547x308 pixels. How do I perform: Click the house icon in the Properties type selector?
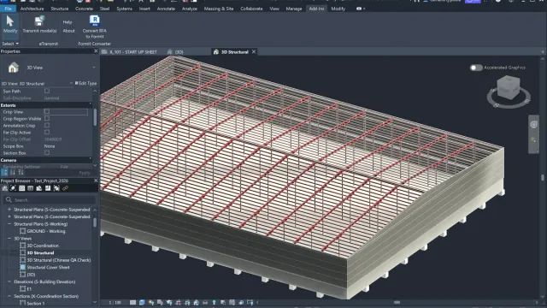click(x=14, y=68)
